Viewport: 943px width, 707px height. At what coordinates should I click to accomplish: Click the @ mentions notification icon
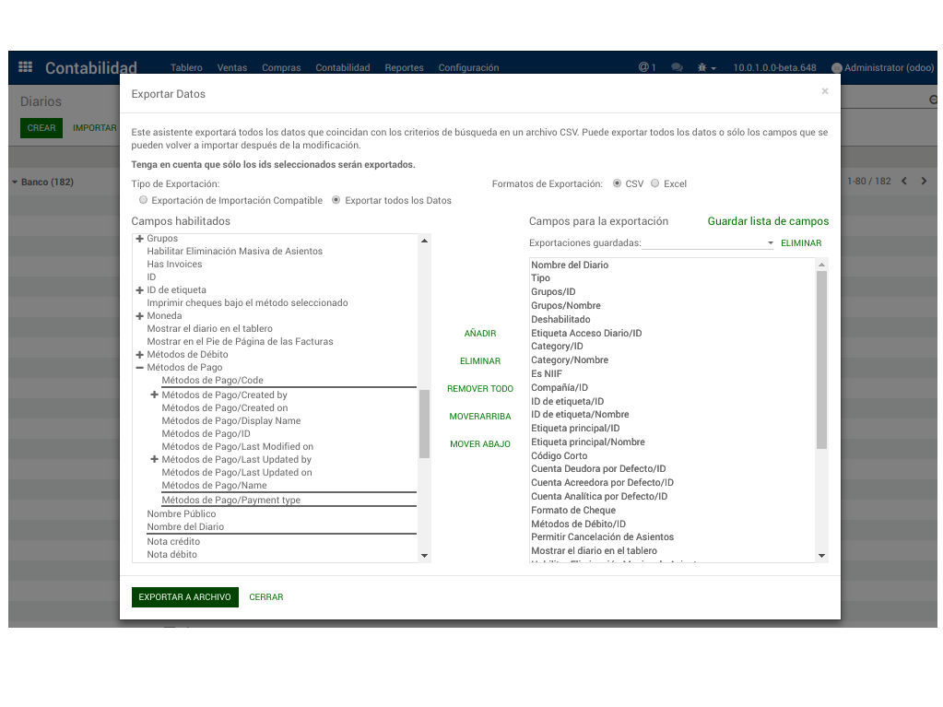pyautogui.click(x=646, y=67)
